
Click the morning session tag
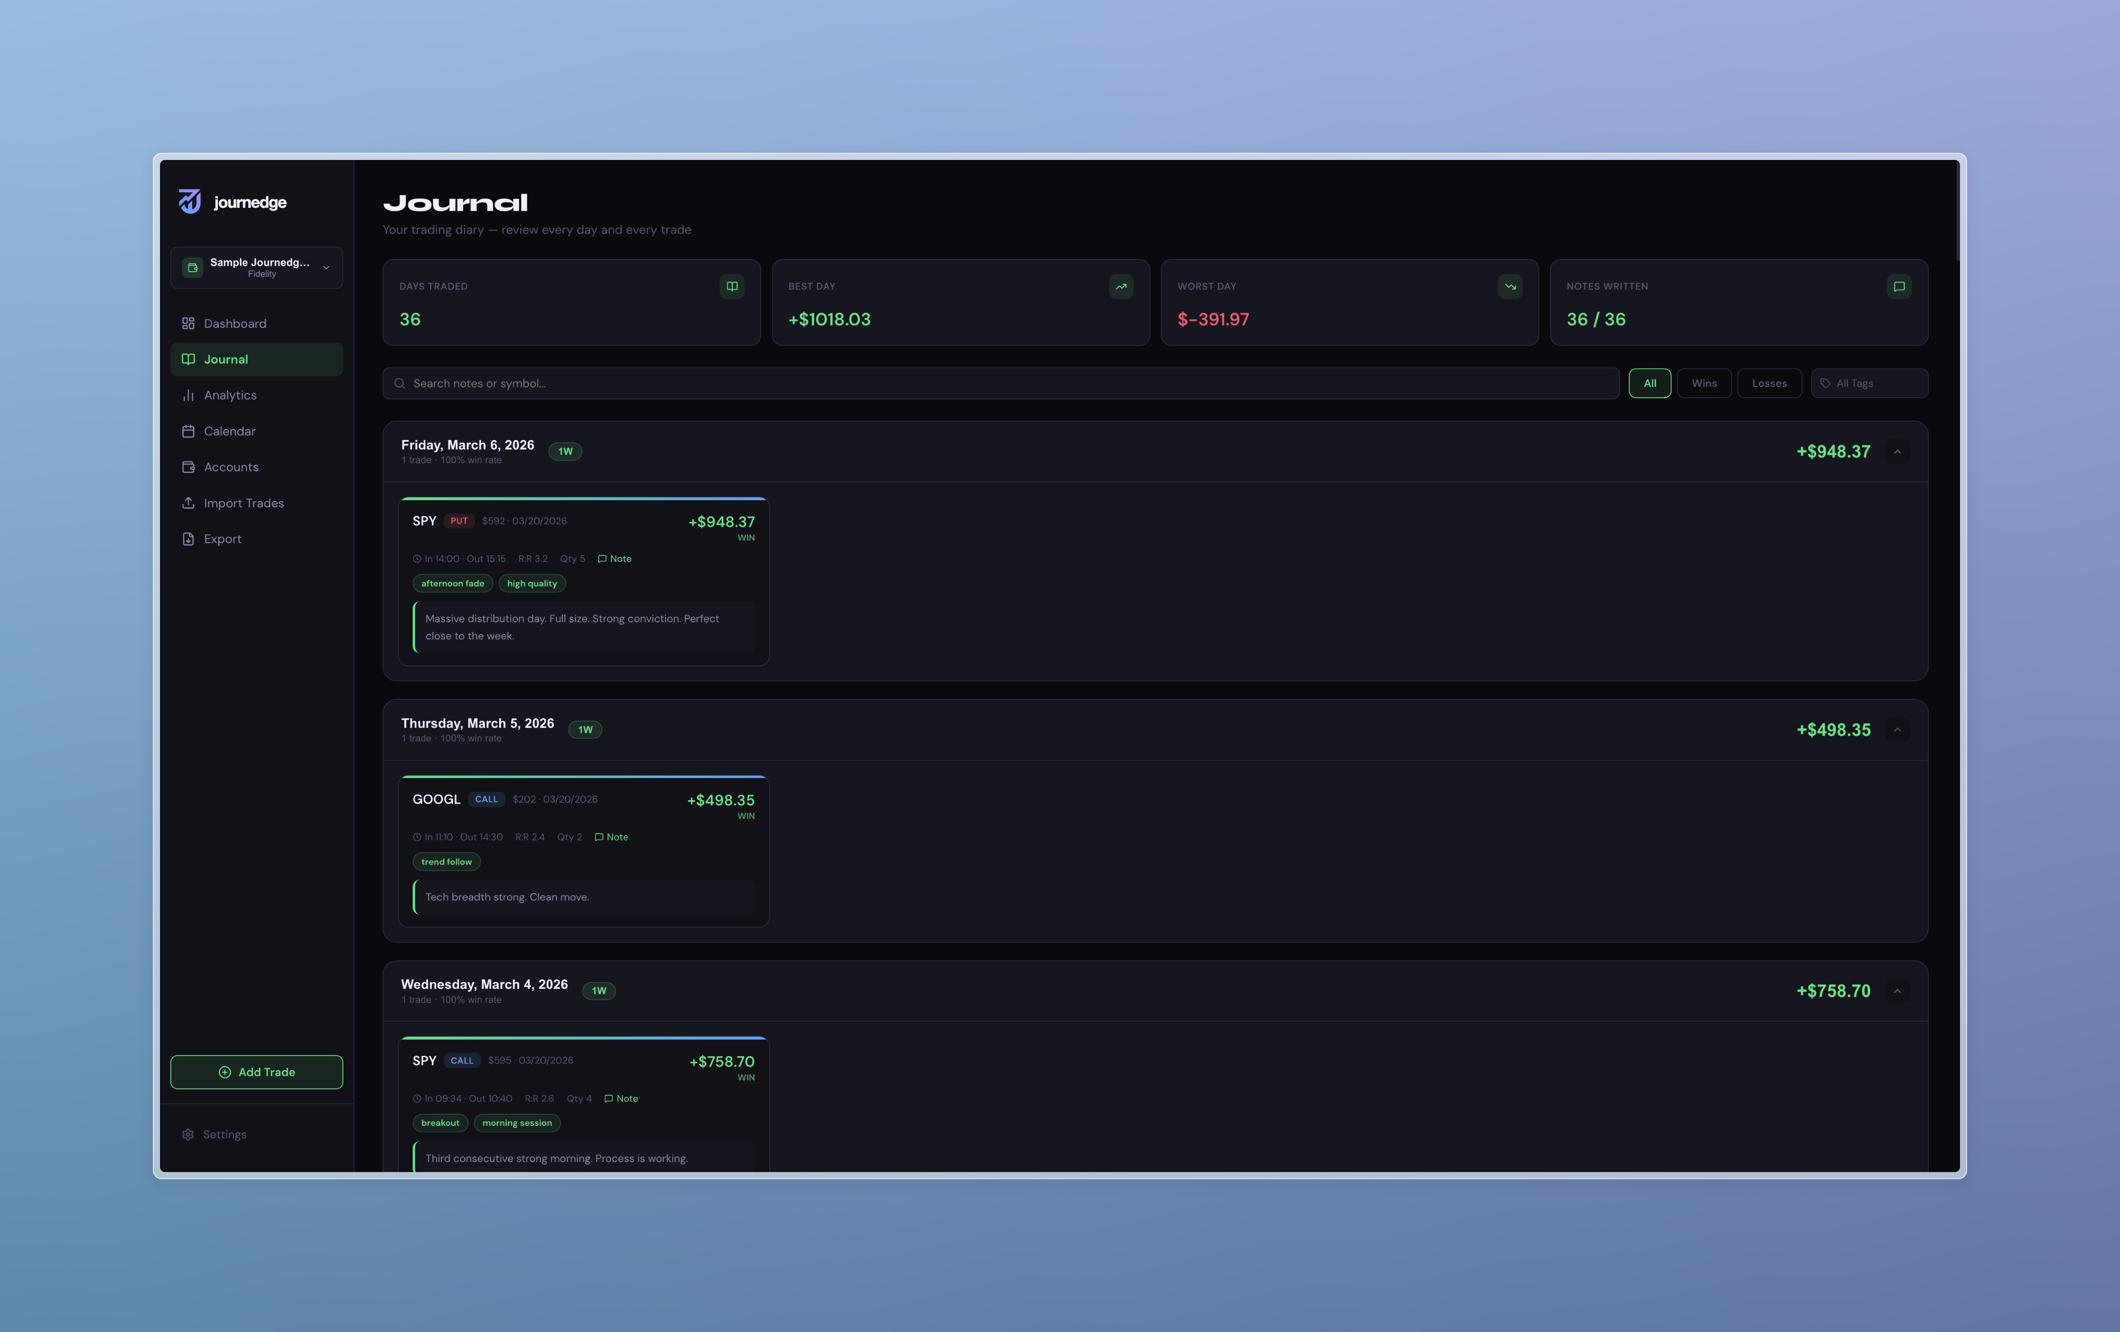coord(517,1123)
